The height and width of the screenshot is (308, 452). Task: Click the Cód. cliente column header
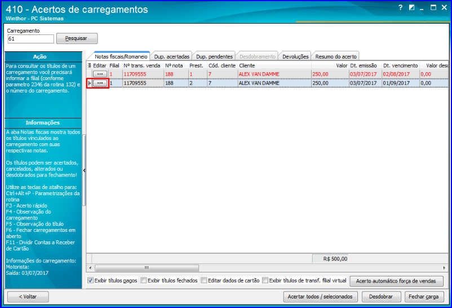pos(222,65)
